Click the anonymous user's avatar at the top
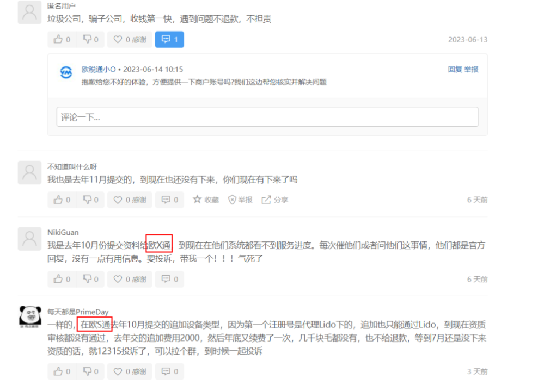The image size is (544, 391). click(x=29, y=12)
